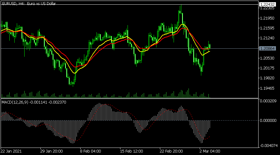Click the 1.20175 price axis value
Image resolution: width=280 pixels, height=155 pixels.
[267, 68]
